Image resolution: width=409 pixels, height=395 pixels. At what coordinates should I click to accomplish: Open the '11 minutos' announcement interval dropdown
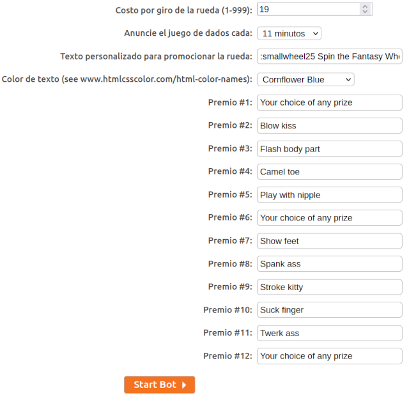click(x=289, y=33)
